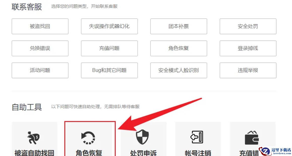This screenshot has height=156, width=292.
Task: Click the 帐号注销 tool label
Action: tap(198, 153)
